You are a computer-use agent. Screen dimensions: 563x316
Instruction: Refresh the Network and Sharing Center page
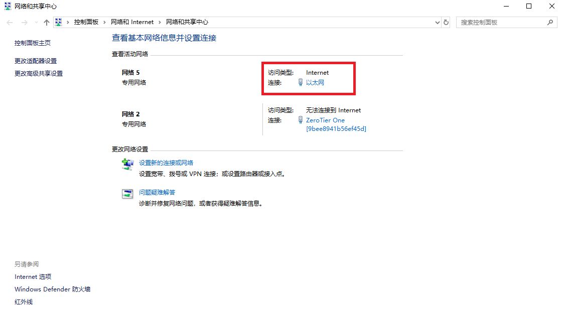(446, 23)
